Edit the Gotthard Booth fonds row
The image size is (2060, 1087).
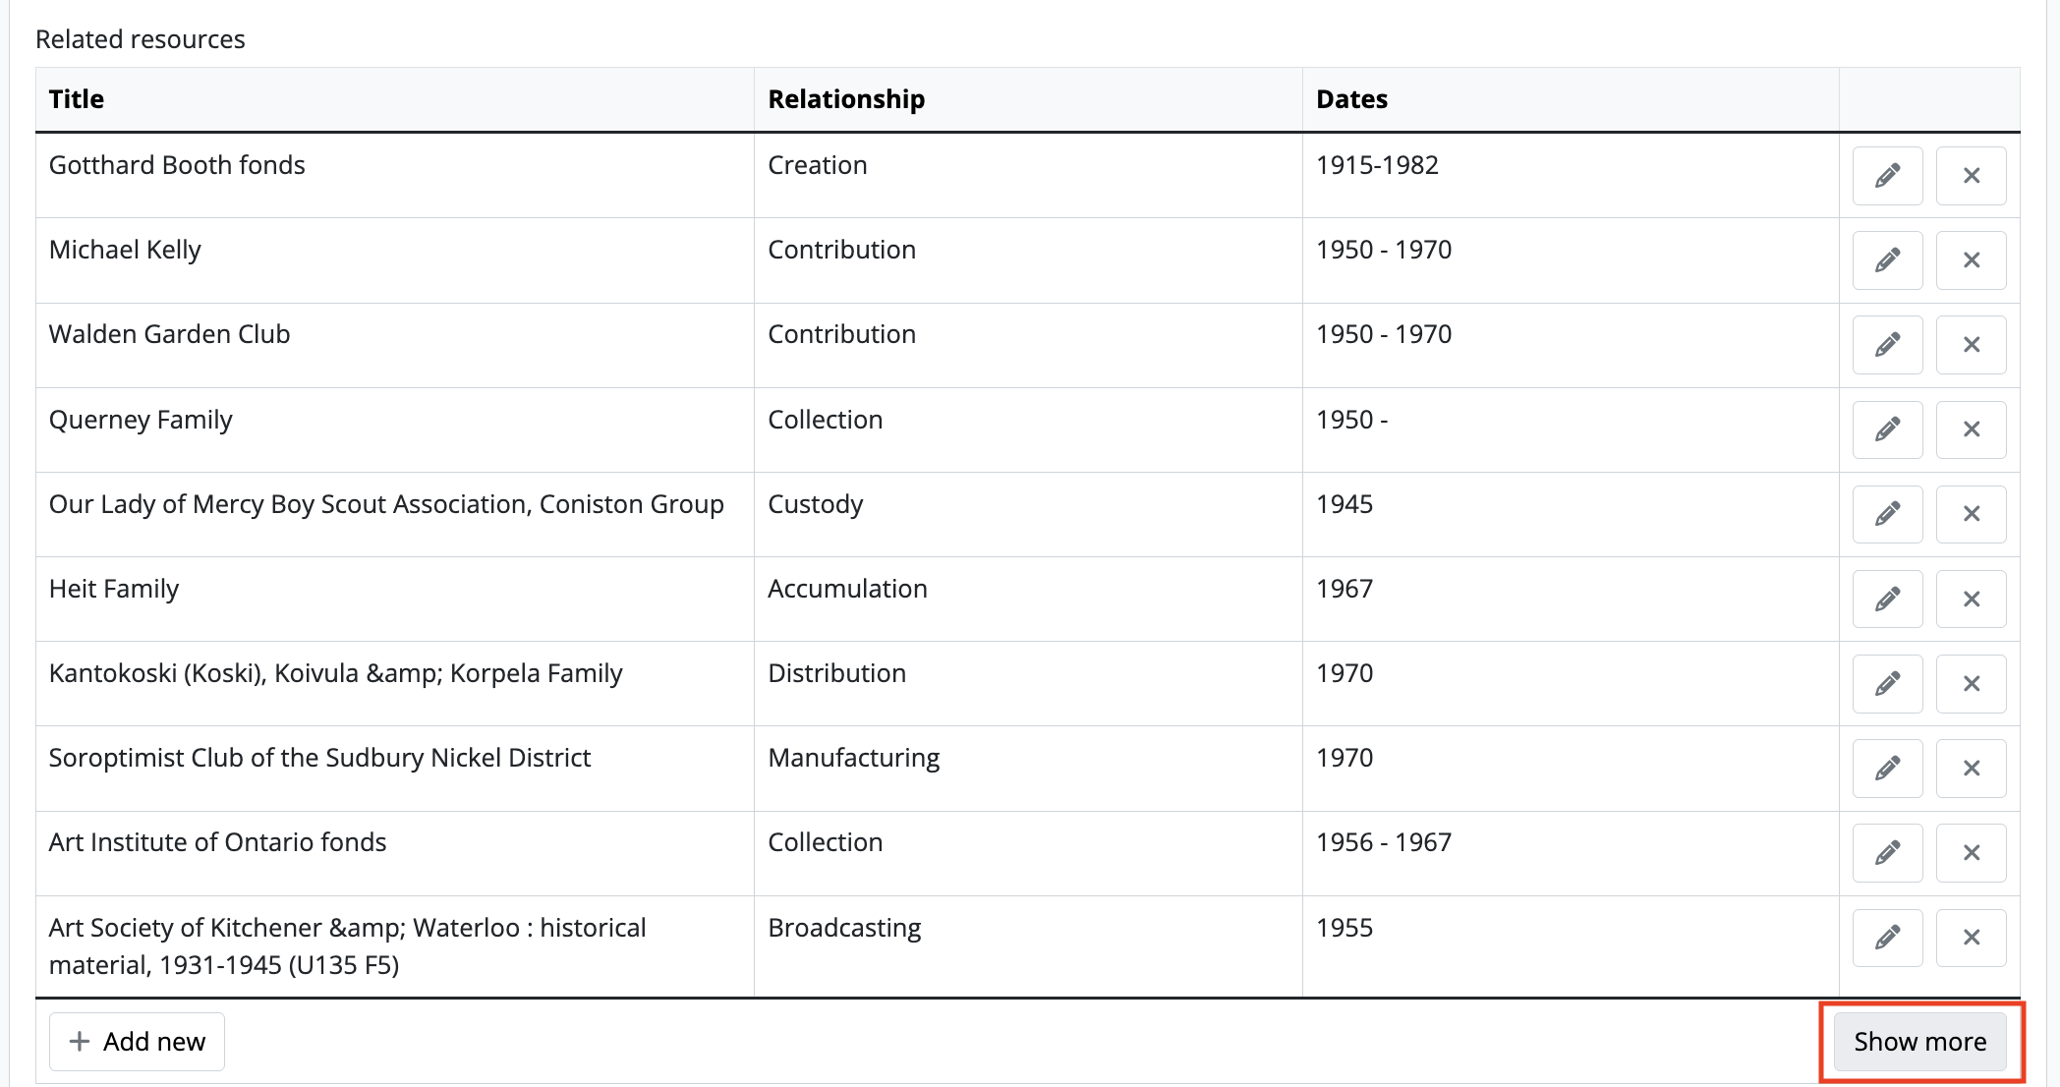1887,176
